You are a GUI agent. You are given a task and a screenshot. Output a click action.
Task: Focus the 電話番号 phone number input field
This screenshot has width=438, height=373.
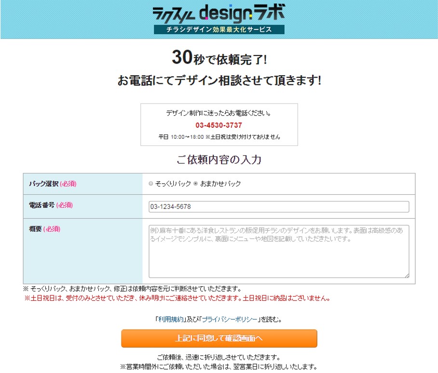278,207
